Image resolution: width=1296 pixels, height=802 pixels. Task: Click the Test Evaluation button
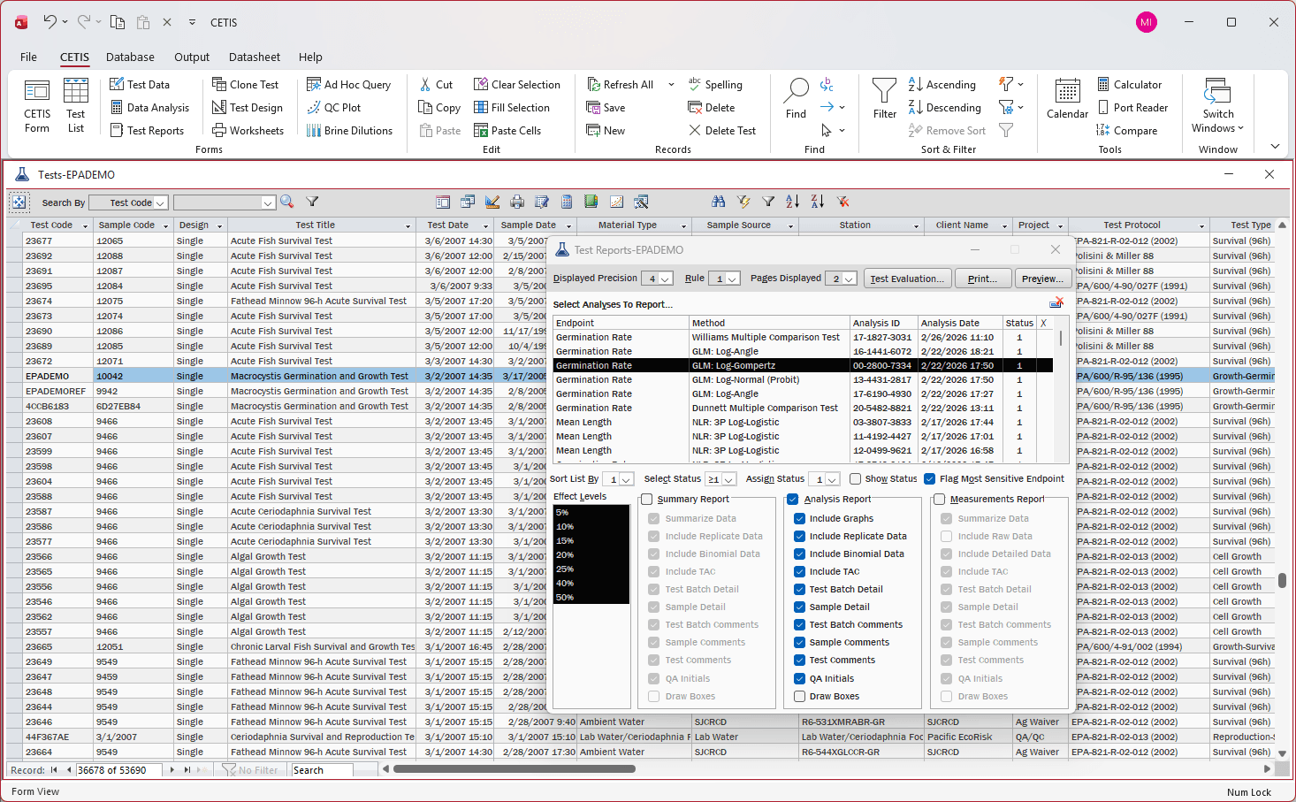click(x=907, y=279)
